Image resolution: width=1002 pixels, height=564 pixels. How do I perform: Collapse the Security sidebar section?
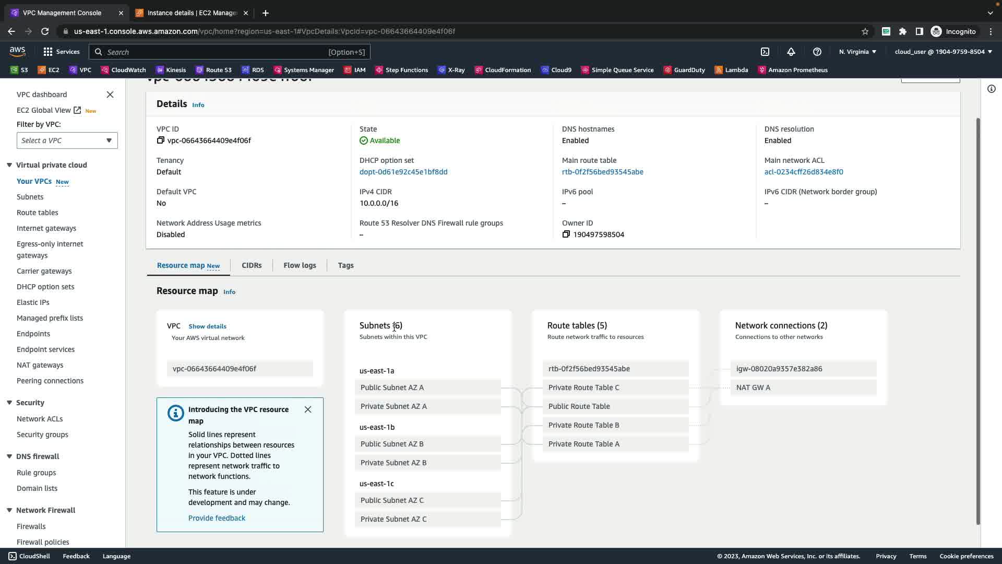pos(9,403)
